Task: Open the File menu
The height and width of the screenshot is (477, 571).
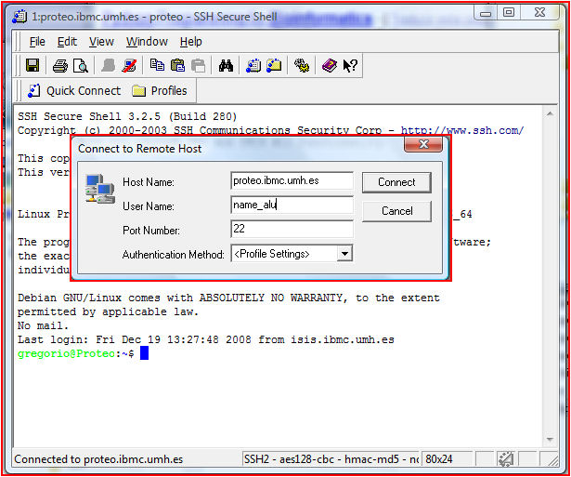Action: point(37,42)
